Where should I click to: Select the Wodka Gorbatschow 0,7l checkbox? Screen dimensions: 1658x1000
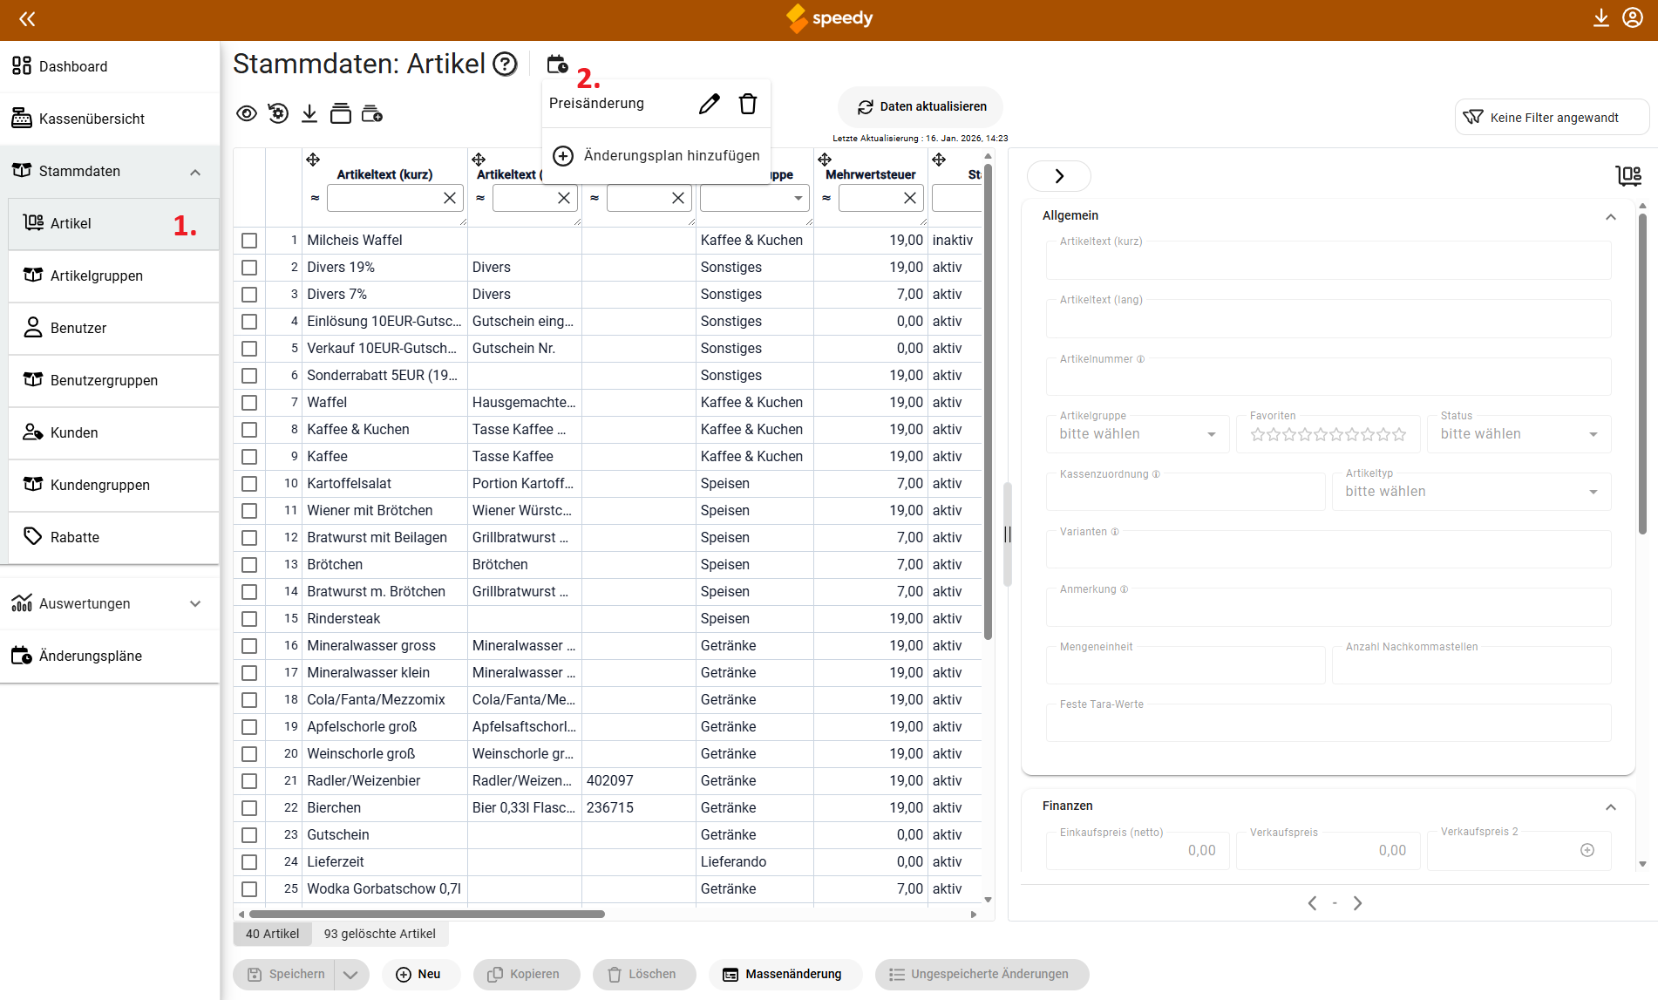(249, 889)
